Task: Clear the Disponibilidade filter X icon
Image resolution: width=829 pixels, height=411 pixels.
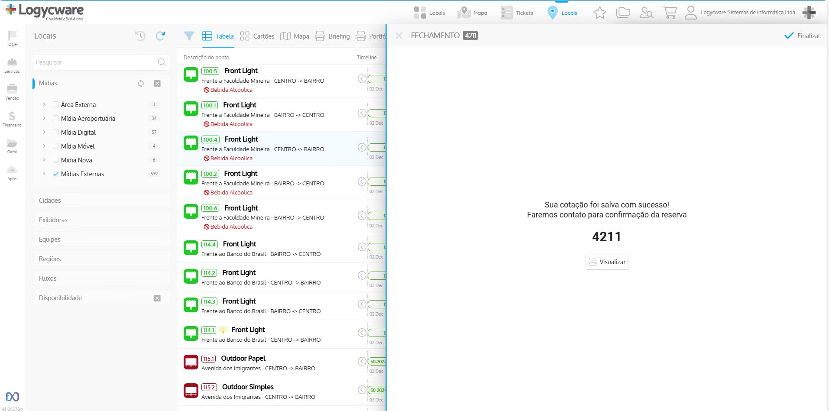Action: (157, 298)
